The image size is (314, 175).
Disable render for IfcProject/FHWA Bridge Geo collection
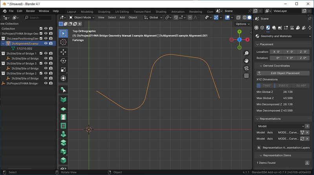[51, 33]
